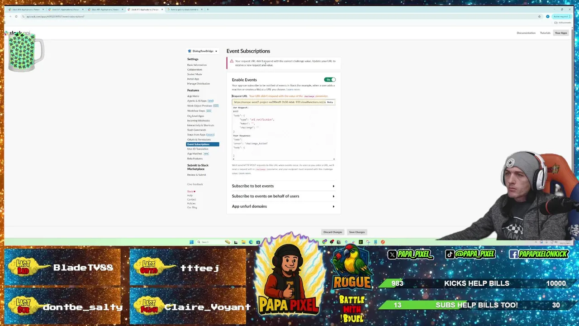Open a new browser tab with plus icon
This screenshot has width=579, height=326.
[208, 10]
